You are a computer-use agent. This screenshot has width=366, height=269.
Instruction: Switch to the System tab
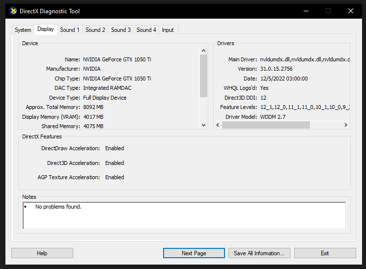click(23, 30)
